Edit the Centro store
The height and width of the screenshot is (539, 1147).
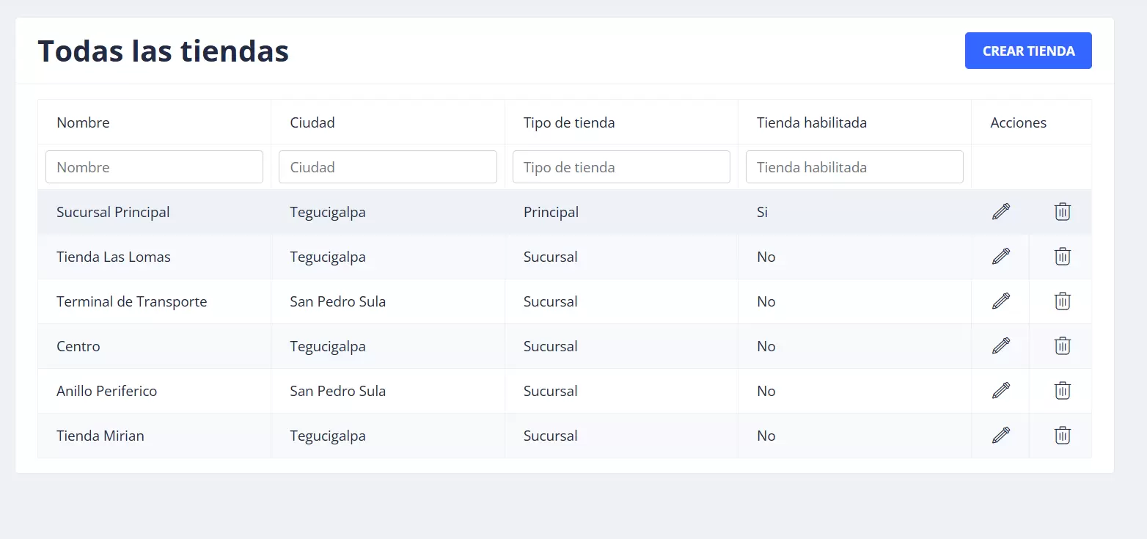1000,346
